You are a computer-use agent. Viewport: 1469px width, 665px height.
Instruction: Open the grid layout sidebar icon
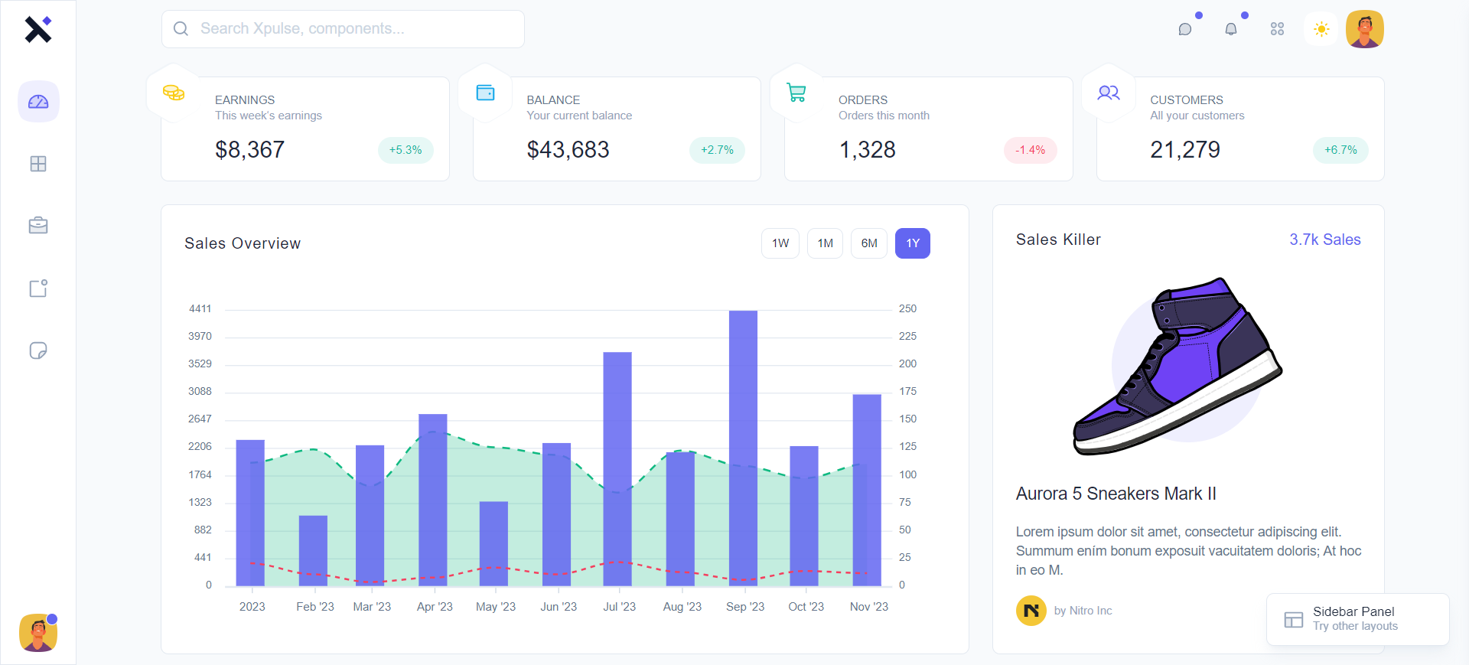pyautogui.click(x=38, y=164)
